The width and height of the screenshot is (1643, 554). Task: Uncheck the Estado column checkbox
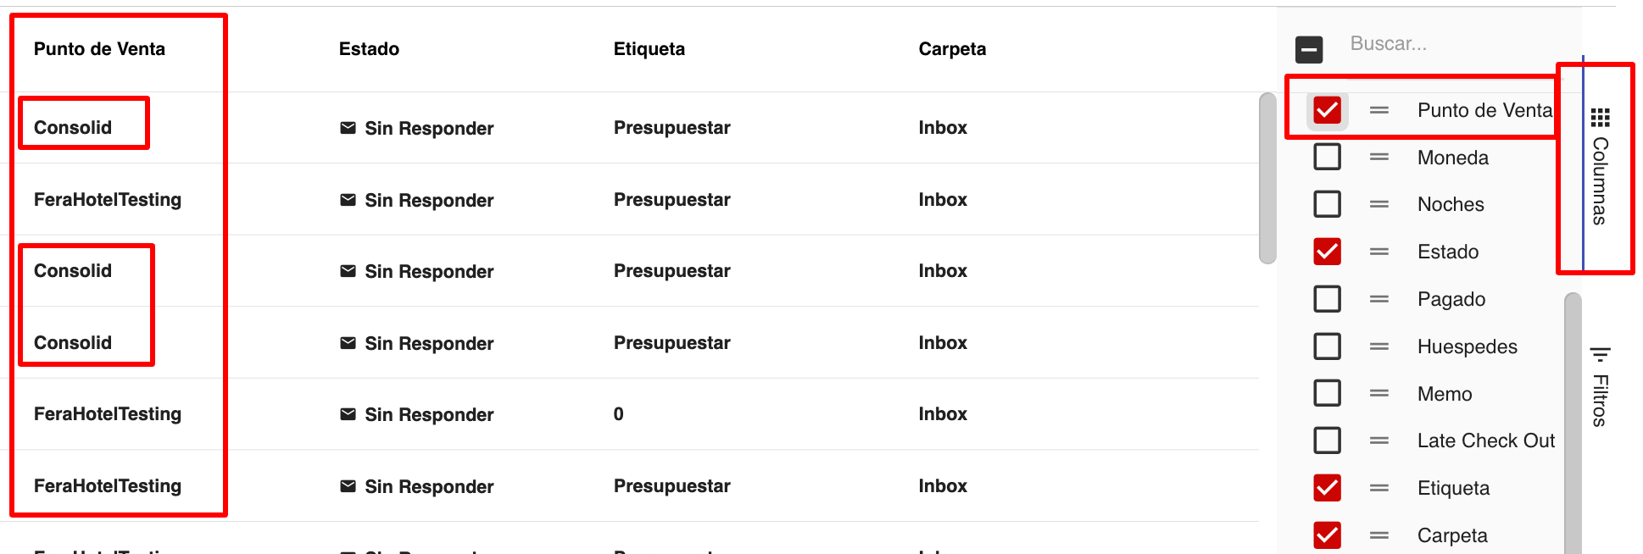[x=1327, y=252]
